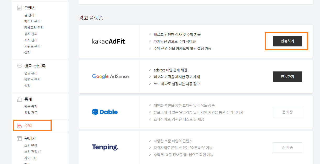
Task: Click text 수익 관련 정보 카카오톡 알림 설정 가능
Action: (183, 48)
